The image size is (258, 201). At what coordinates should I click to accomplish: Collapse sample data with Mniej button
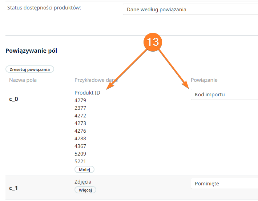click(84, 169)
